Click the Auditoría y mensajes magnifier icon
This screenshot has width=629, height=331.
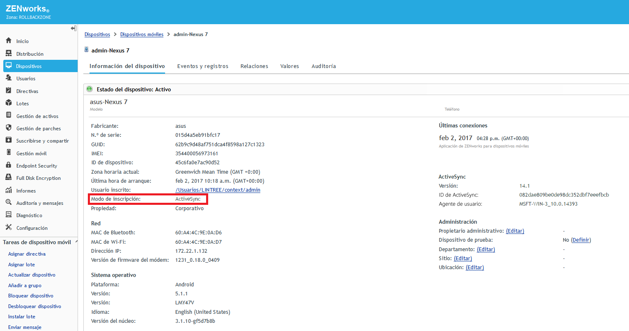pyautogui.click(x=9, y=203)
